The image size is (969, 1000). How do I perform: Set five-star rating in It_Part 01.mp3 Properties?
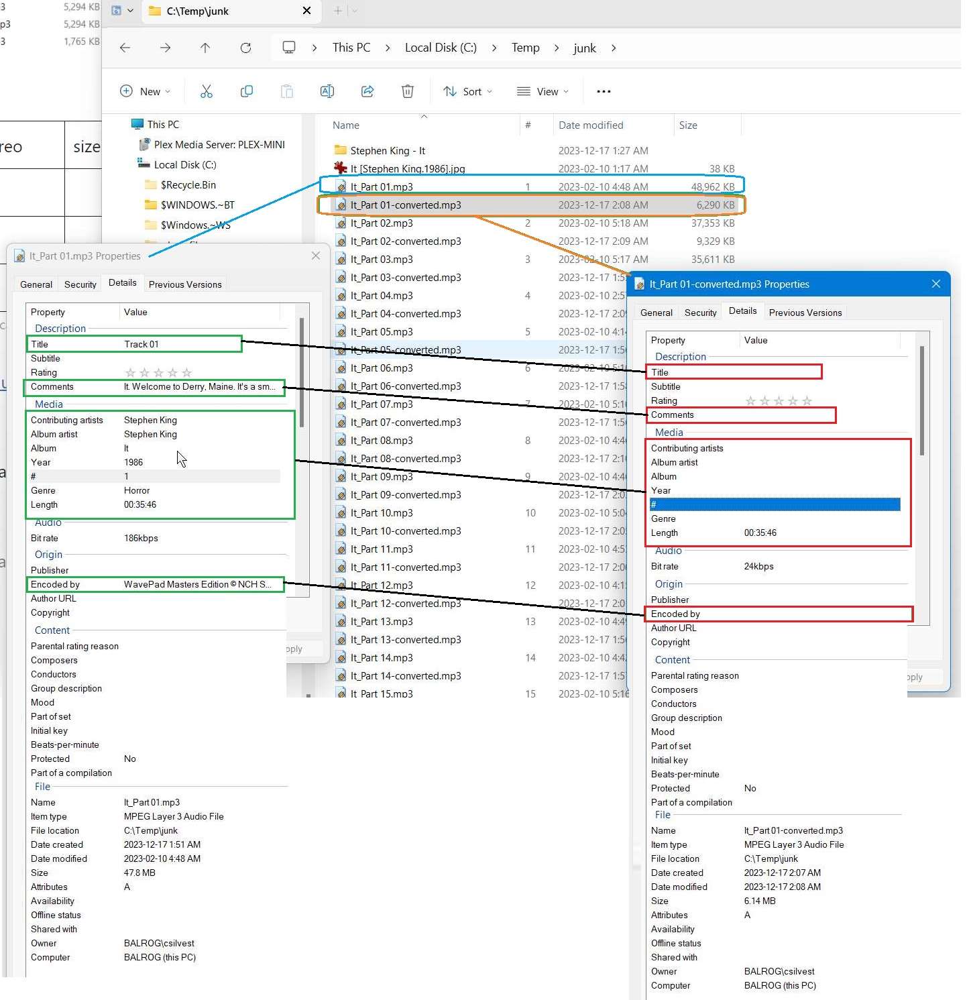pos(187,373)
